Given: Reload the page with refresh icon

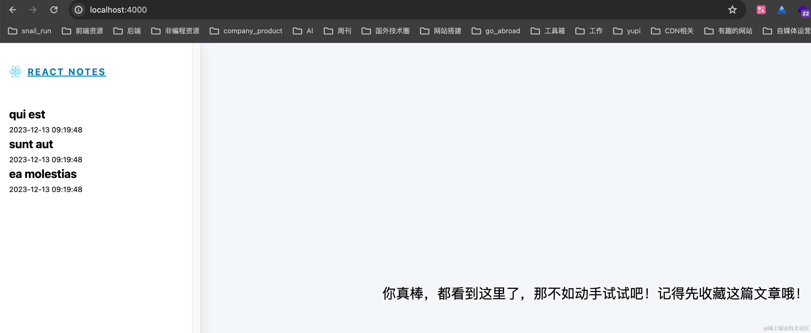Looking at the screenshot, I should click(x=54, y=10).
